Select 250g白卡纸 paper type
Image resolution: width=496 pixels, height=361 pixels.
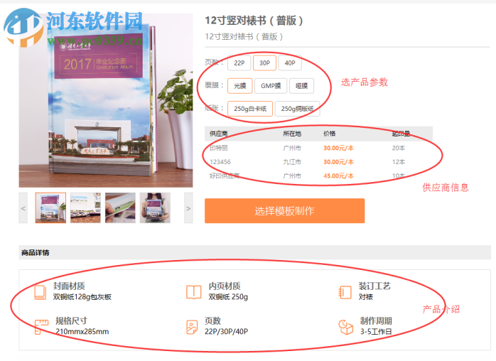250,109
